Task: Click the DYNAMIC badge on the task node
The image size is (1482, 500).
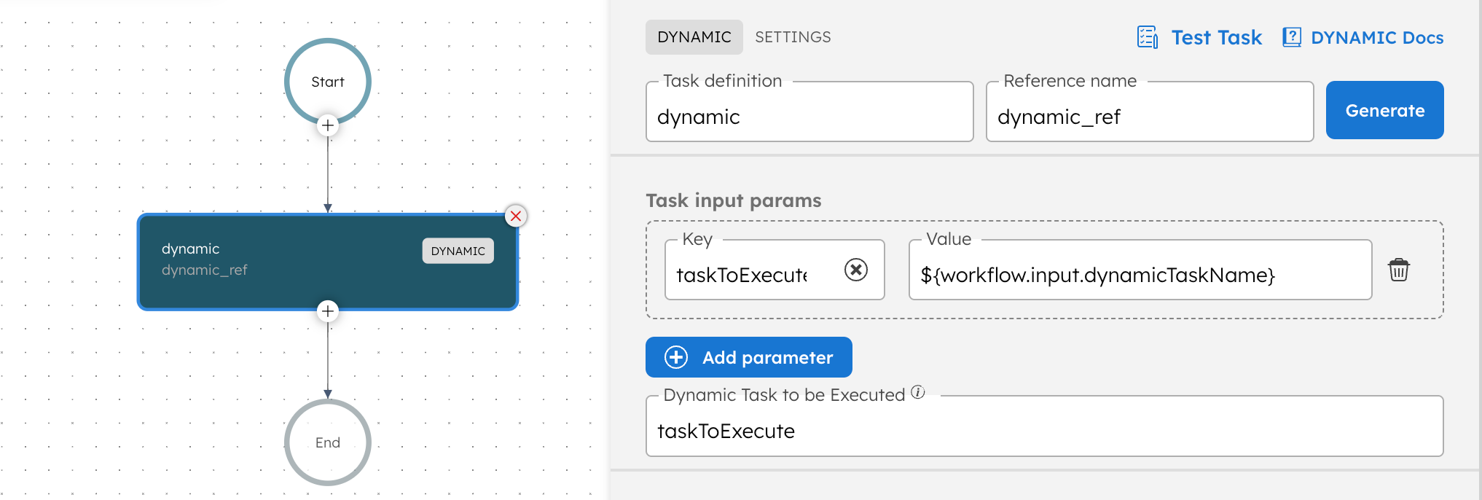Action: tap(458, 251)
